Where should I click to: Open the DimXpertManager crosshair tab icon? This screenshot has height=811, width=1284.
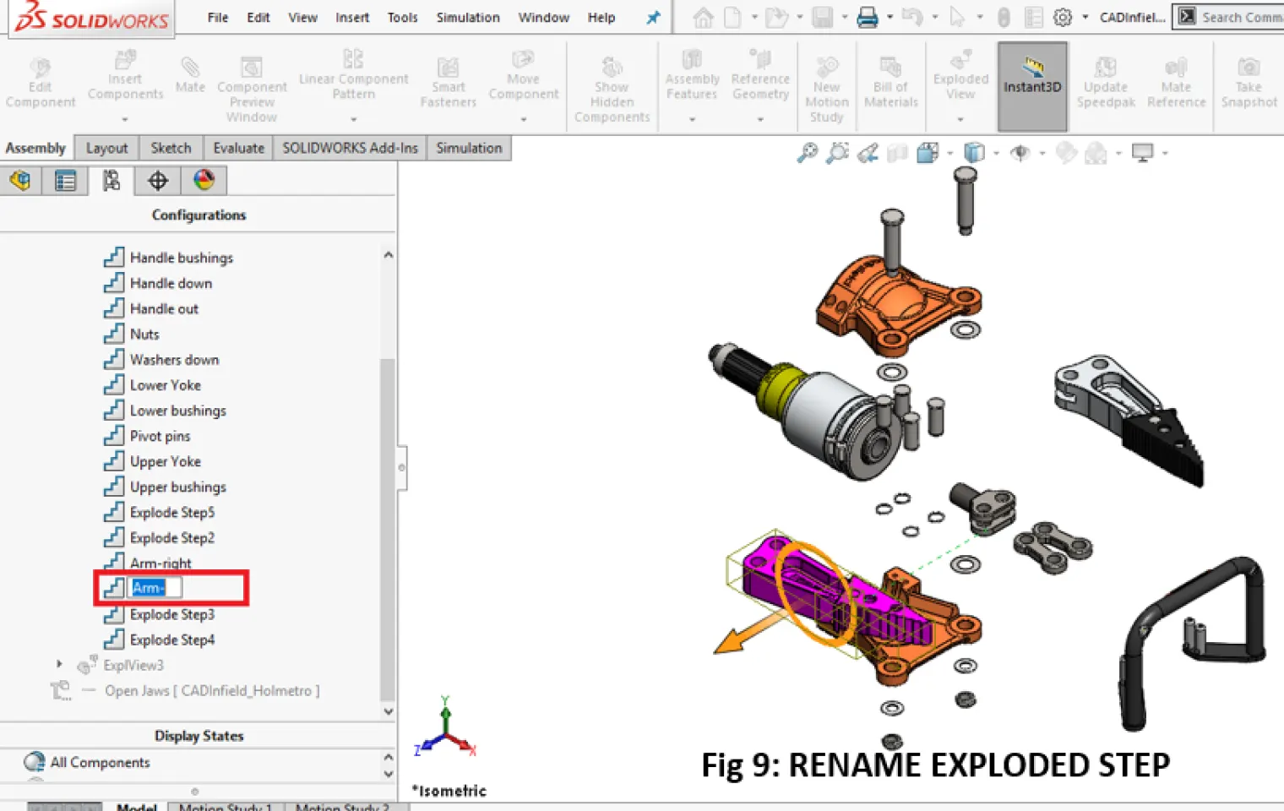click(x=157, y=180)
